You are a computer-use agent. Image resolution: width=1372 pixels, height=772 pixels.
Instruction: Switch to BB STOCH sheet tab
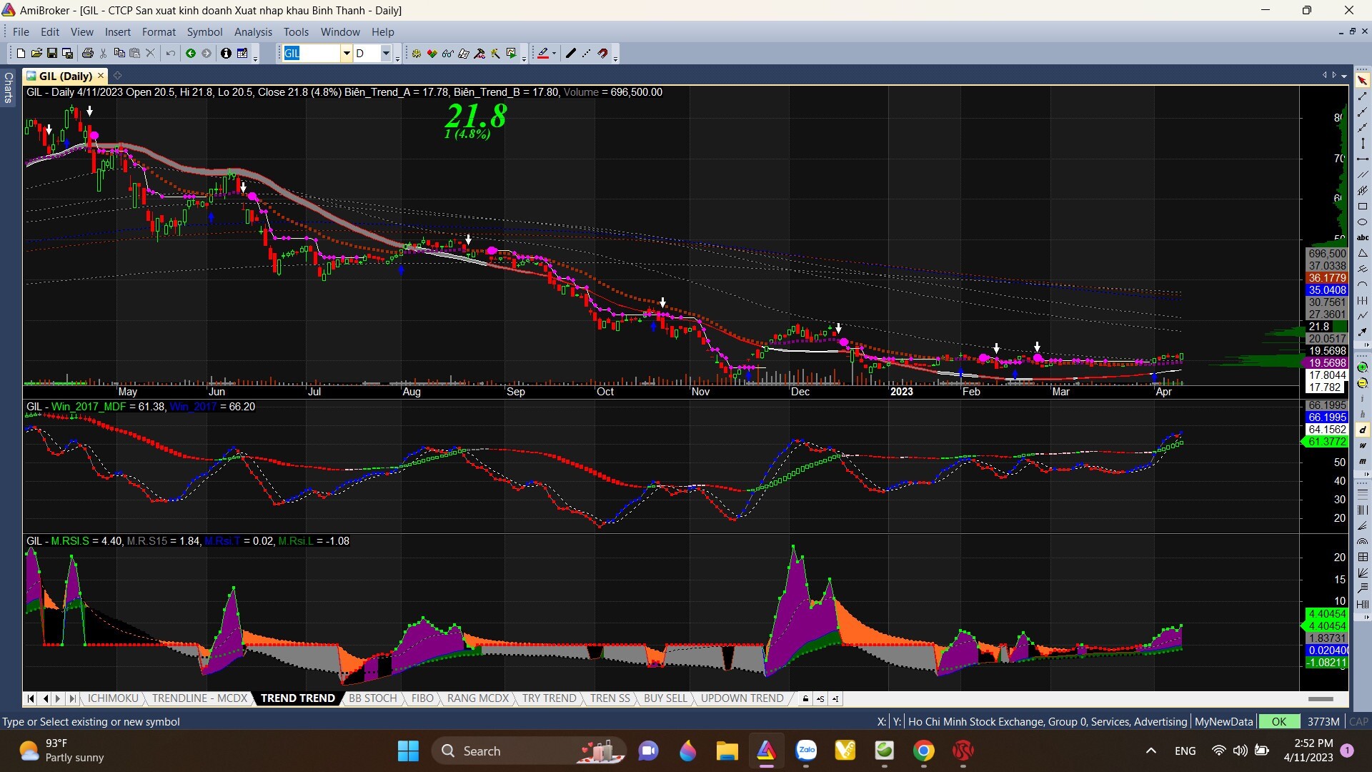coord(372,698)
